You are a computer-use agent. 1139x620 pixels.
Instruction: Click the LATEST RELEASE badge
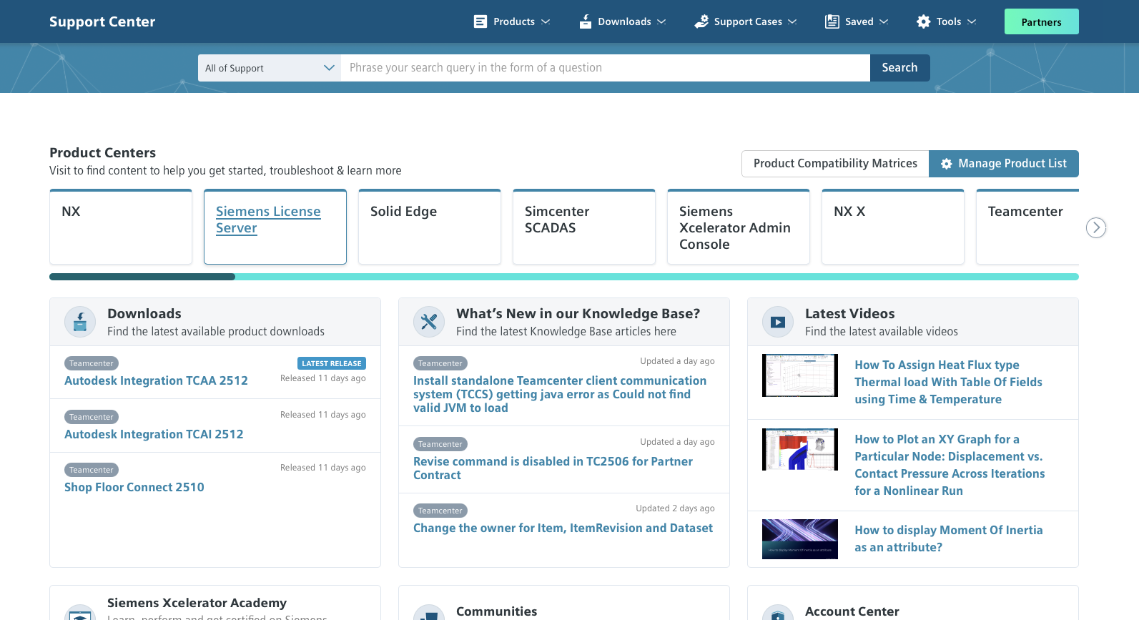332,364
